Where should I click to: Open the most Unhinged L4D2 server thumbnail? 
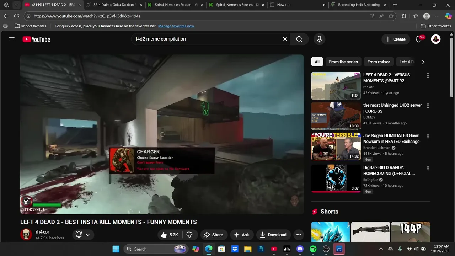click(336, 116)
